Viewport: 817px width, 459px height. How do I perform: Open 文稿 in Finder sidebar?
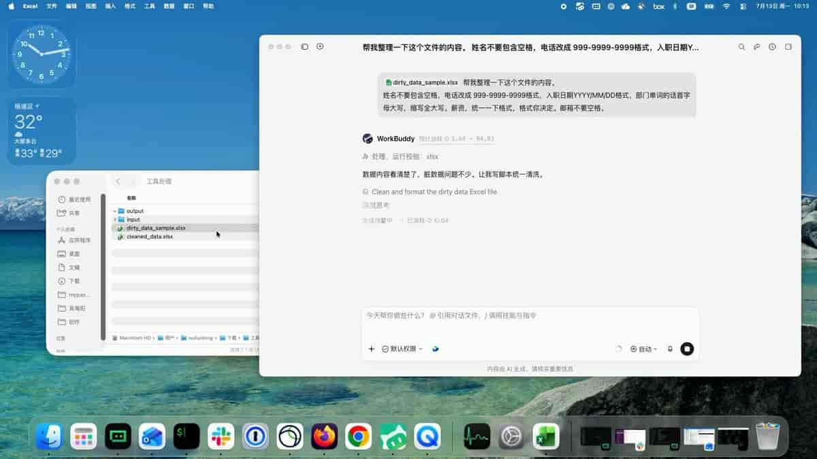click(69, 267)
